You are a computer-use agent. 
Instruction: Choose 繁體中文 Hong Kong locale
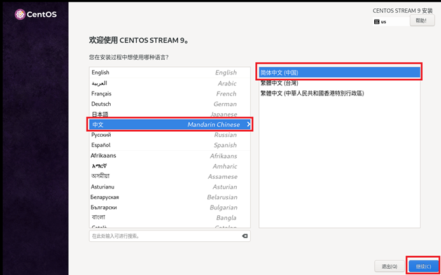pos(339,93)
